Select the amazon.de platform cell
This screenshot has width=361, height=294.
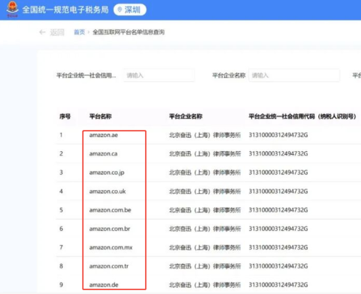(x=104, y=285)
